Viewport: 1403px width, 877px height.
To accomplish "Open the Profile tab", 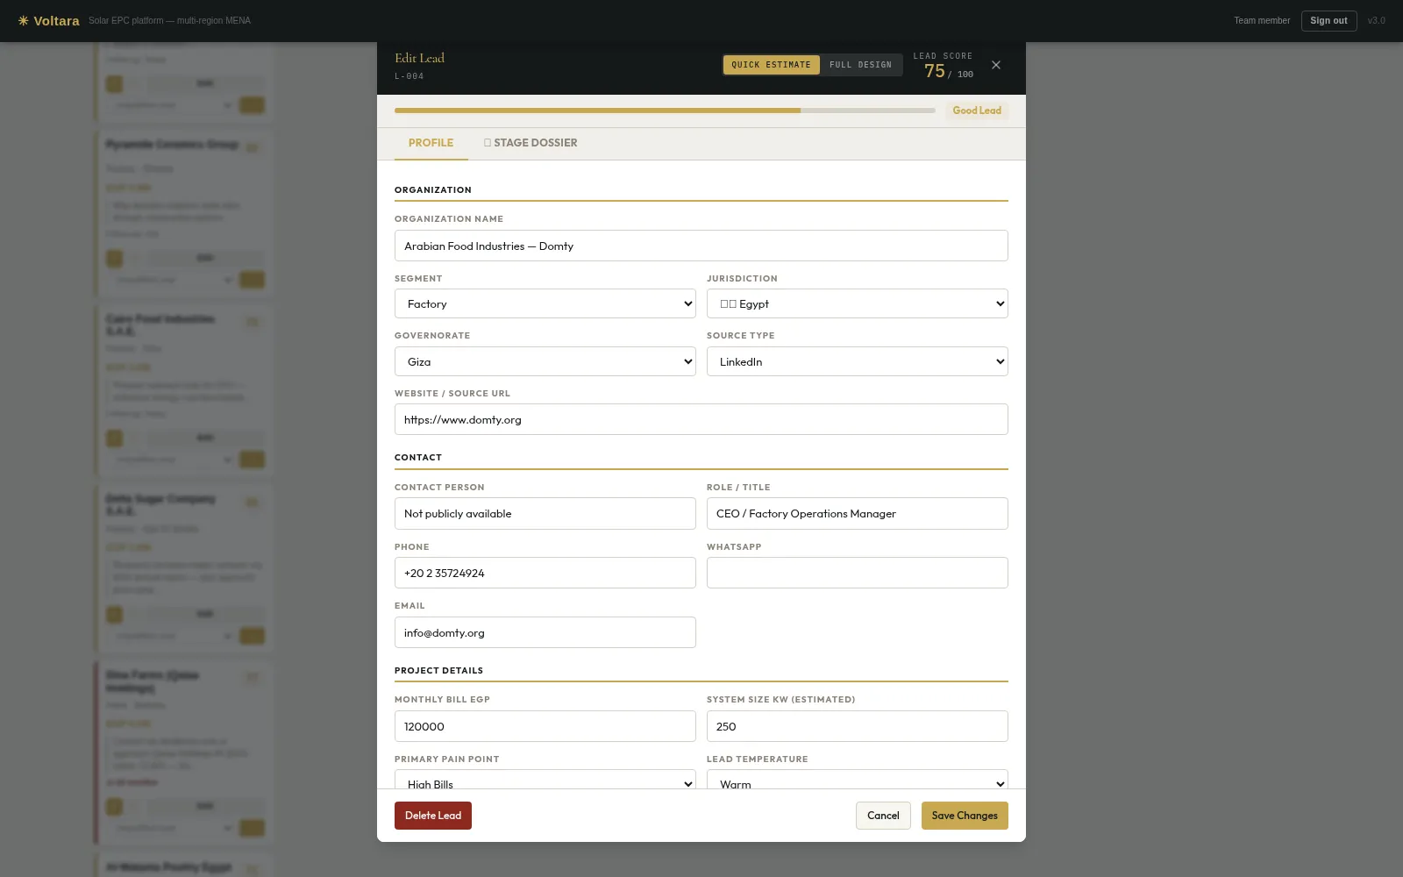I will (431, 143).
